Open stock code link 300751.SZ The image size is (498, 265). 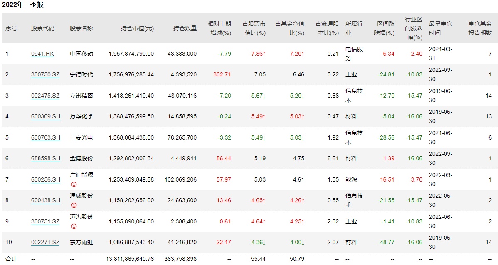click(45, 221)
